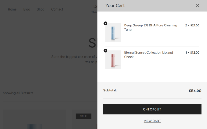Open Deep Sweep 2% BHA Pore Cleaning Toner link
Image resolution: width=207 pixels, height=129 pixels.
150,27
